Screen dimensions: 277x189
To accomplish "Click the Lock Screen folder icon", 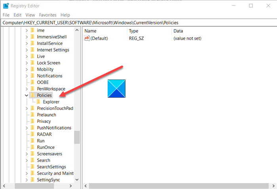I will pos(32,63).
